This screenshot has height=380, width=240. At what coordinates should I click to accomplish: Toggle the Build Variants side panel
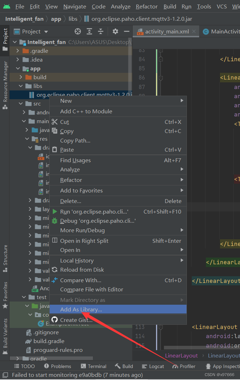click(5, 333)
